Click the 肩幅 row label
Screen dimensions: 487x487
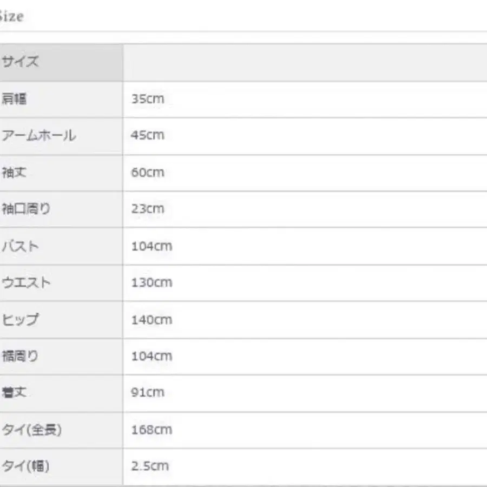point(14,99)
